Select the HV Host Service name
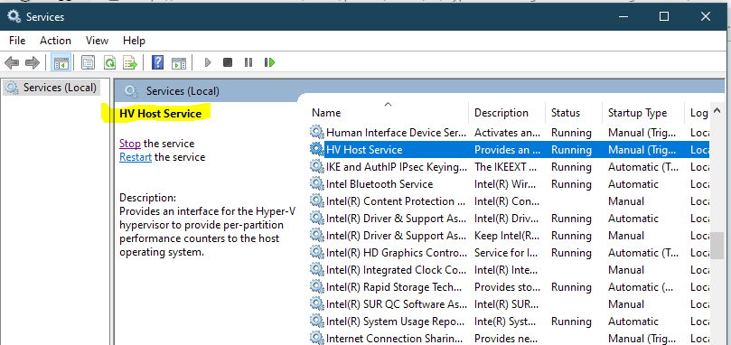Image resolution: width=731 pixels, height=345 pixels. click(x=364, y=150)
